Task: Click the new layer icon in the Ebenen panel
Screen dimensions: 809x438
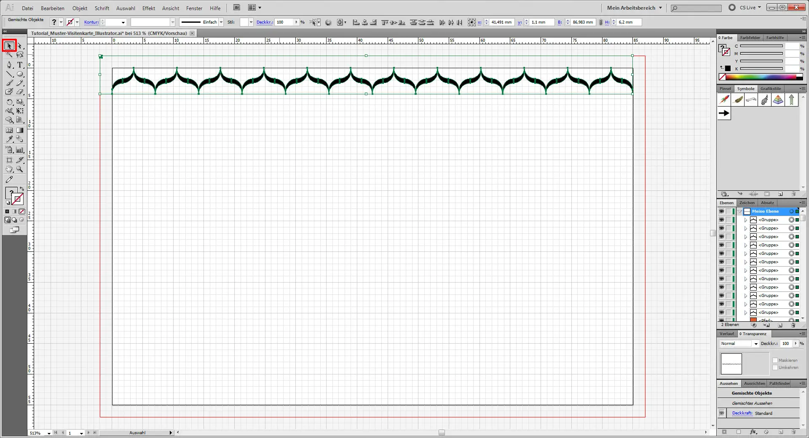Action: point(780,325)
